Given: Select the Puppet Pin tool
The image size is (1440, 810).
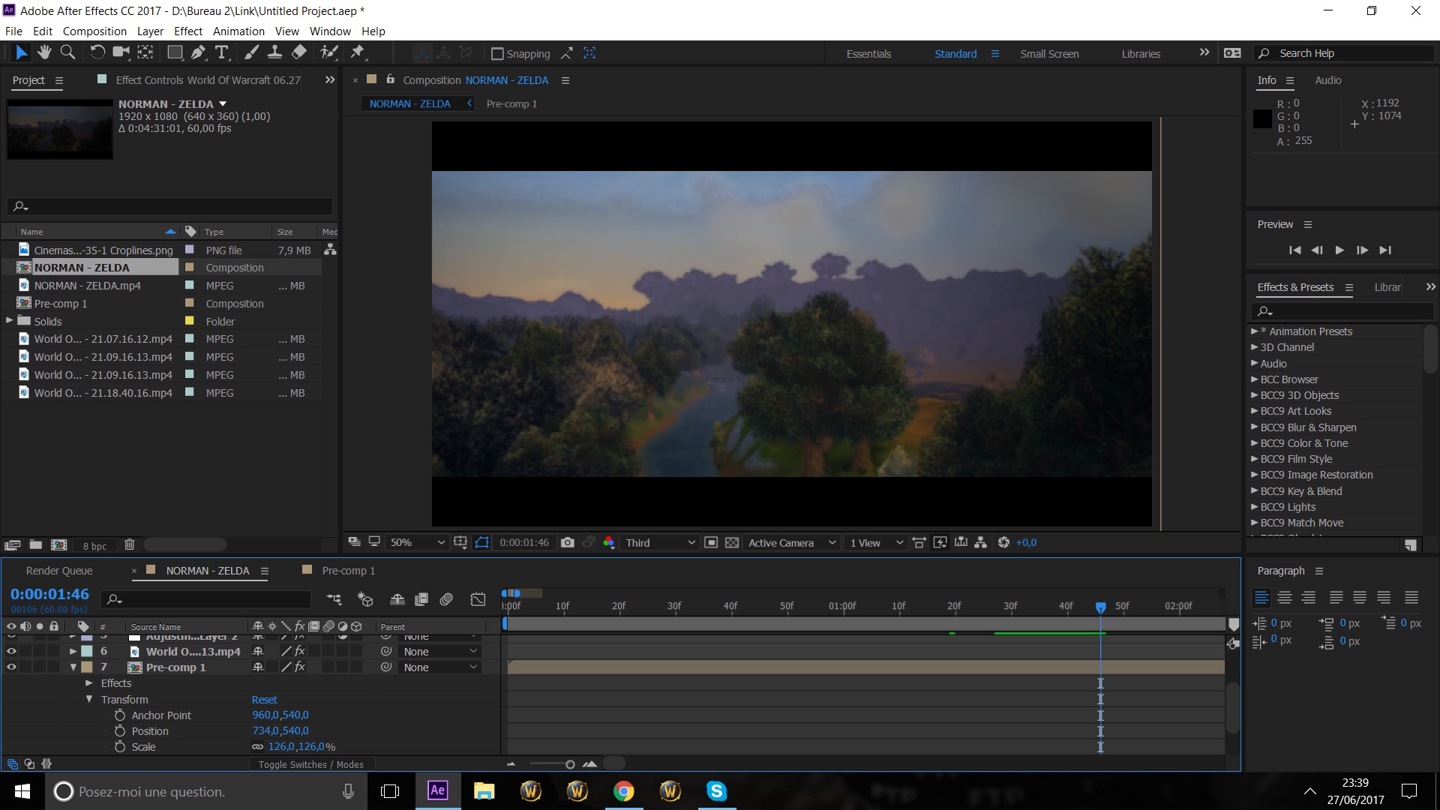Looking at the screenshot, I should pyautogui.click(x=358, y=52).
